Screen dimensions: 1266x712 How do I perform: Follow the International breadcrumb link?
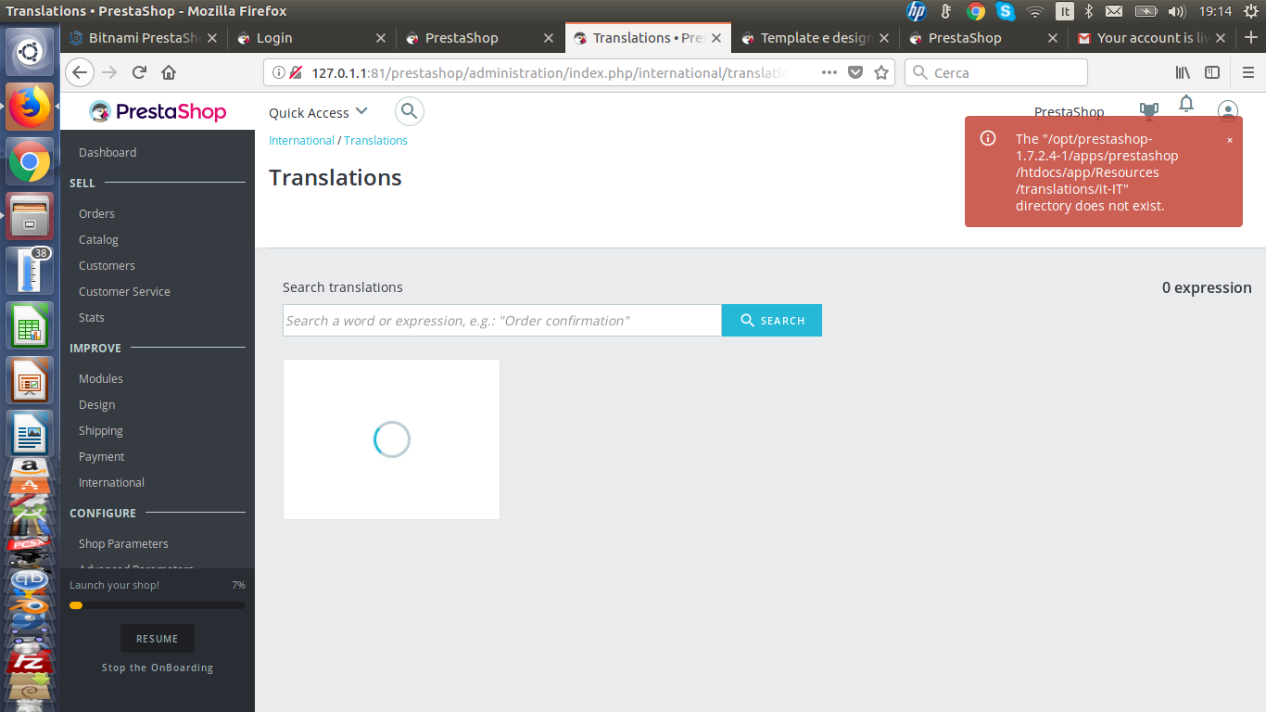click(x=301, y=141)
